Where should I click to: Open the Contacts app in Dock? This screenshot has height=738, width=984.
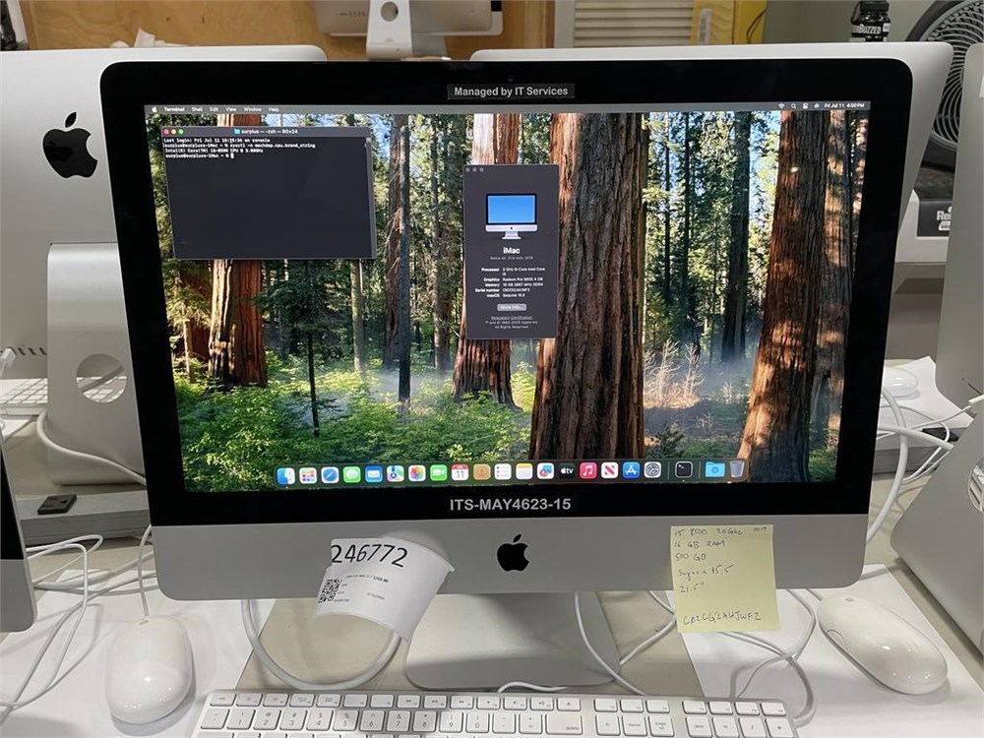482,472
